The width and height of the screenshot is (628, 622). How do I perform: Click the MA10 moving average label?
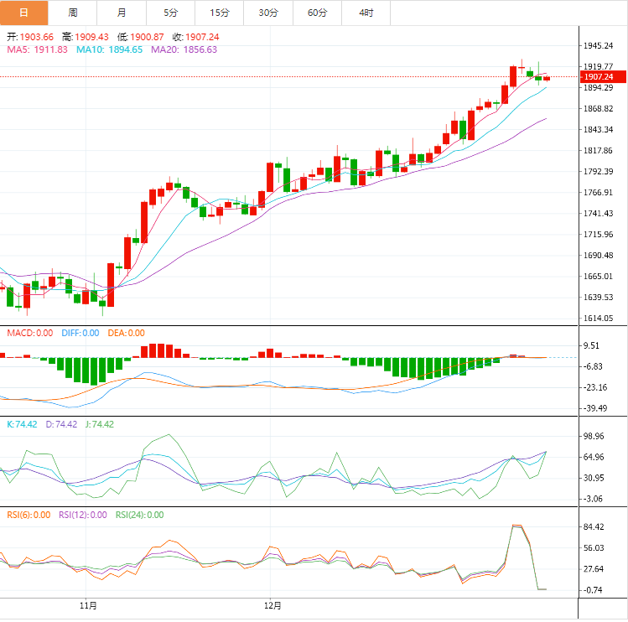point(110,50)
